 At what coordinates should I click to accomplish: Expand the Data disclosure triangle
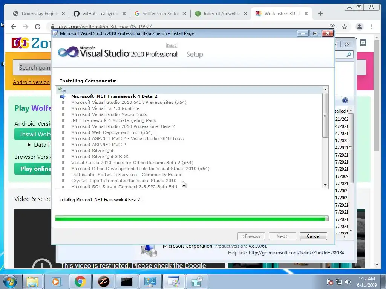click(x=29, y=145)
